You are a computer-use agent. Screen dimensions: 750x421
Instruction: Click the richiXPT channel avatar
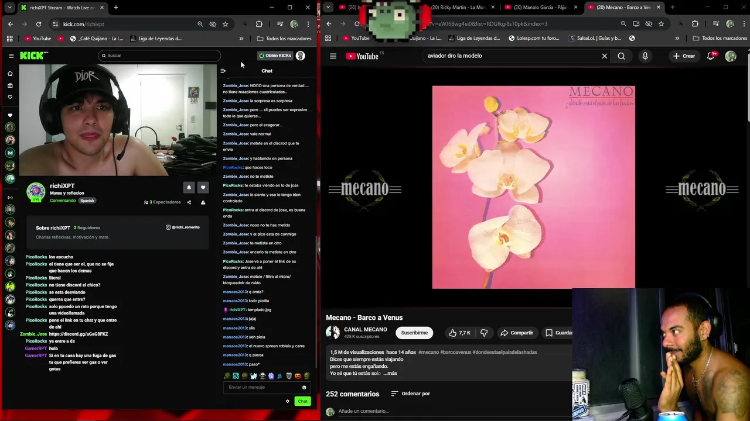(36, 192)
